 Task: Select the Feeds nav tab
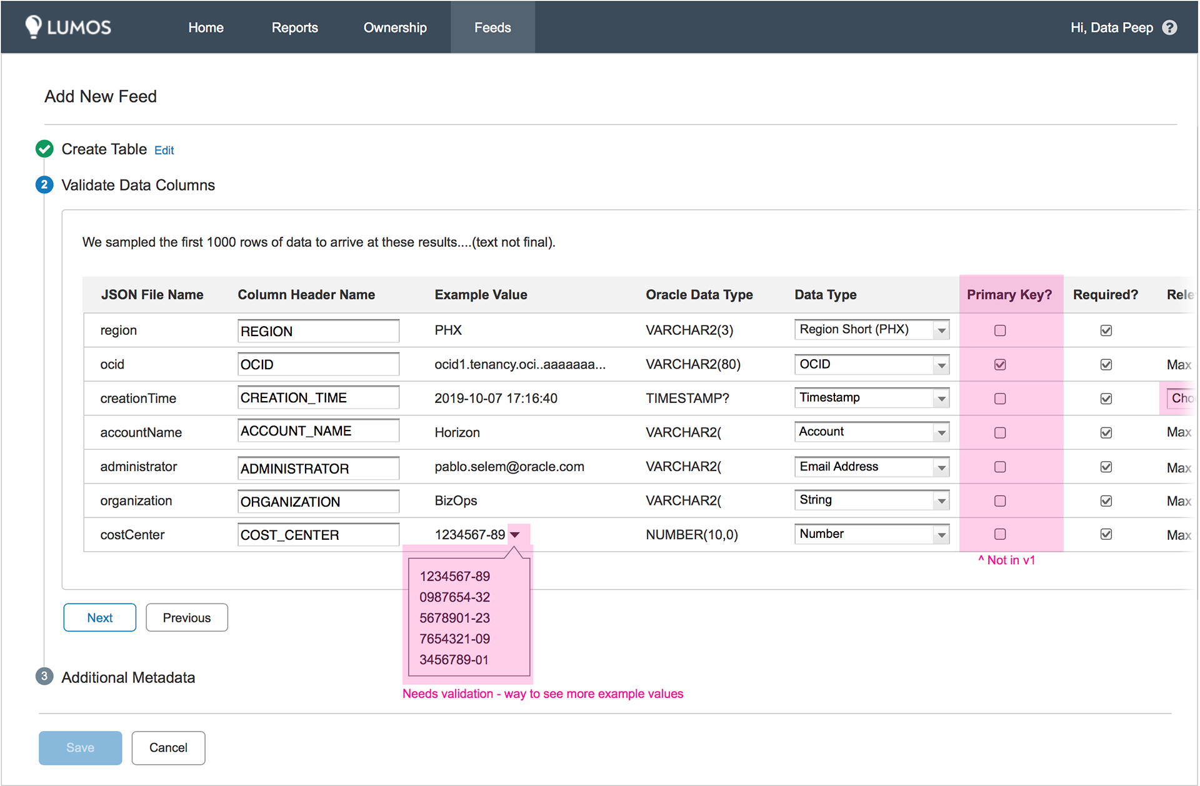tap(492, 27)
